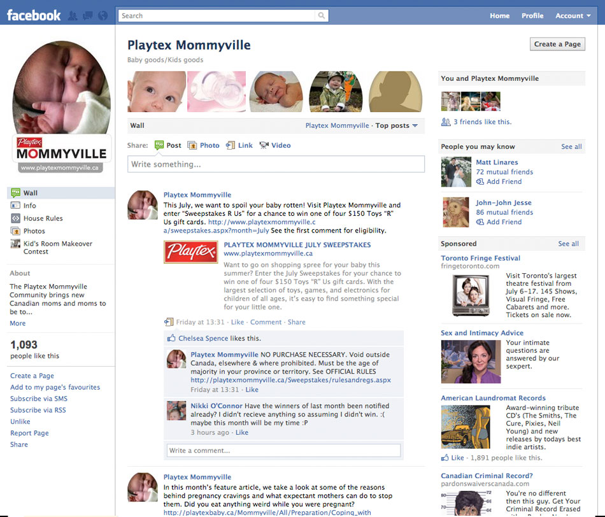605x517 pixels.
Task: Open Profile in top navigation
Action: pos(532,16)
